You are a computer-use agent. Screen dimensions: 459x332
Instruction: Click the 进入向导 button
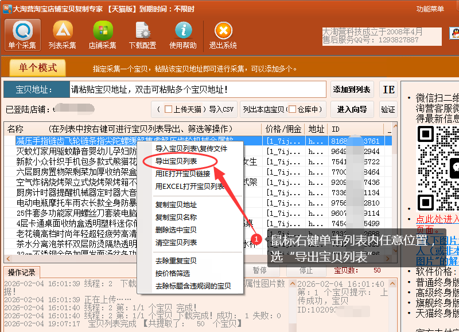(x=352, y=109)
